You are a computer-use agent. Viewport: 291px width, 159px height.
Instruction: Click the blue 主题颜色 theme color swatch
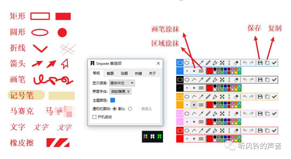pos(113,100)
